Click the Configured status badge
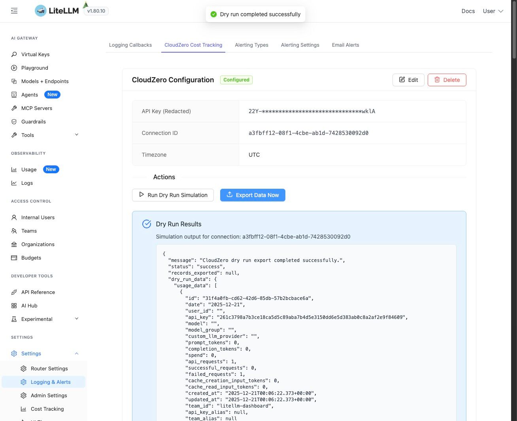This screenshot has height=421, width=517. (236, 80)
